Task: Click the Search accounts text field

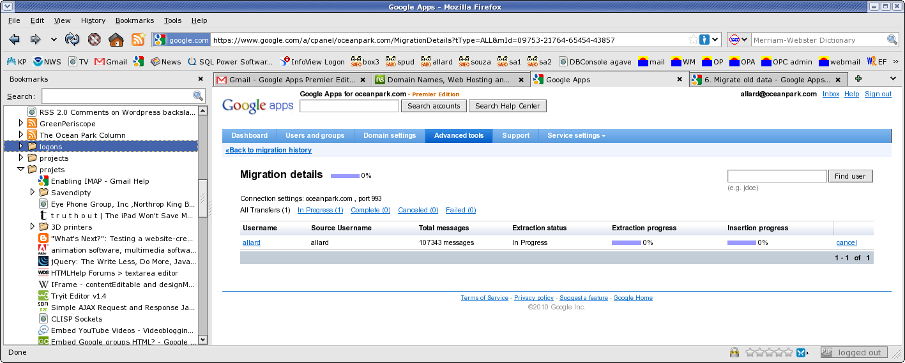Action: (x=349, y=106)
